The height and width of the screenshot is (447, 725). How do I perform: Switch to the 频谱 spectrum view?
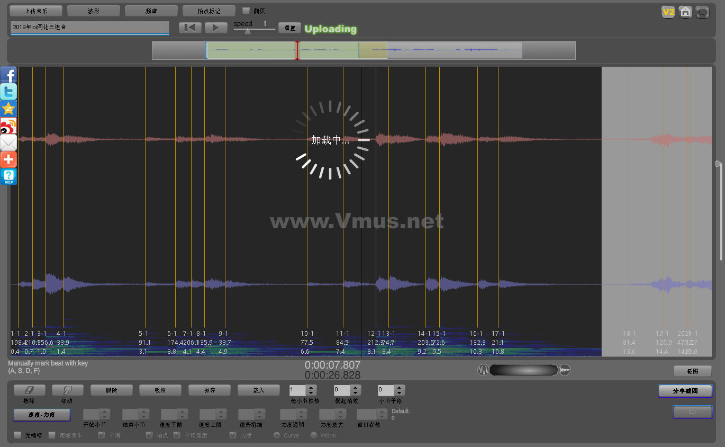(x=151, y=11)
